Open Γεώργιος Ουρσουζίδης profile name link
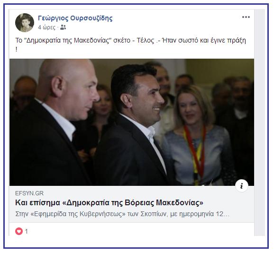Screen dimensions: 274x253 point(75,18)
